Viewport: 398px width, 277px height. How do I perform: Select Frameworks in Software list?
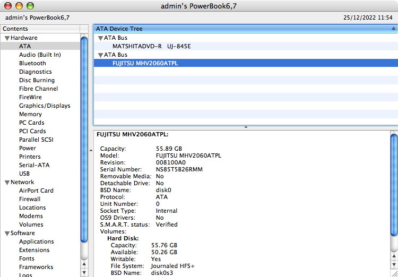[x=36, y=267]
